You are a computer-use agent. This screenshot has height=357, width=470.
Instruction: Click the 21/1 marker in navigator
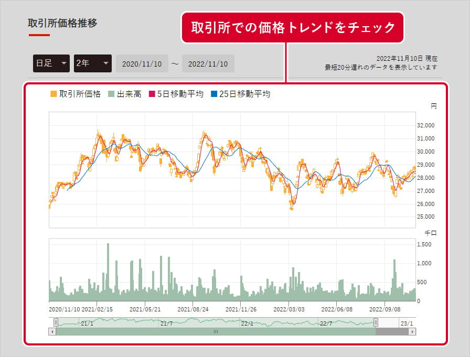(x=87, y=323)
